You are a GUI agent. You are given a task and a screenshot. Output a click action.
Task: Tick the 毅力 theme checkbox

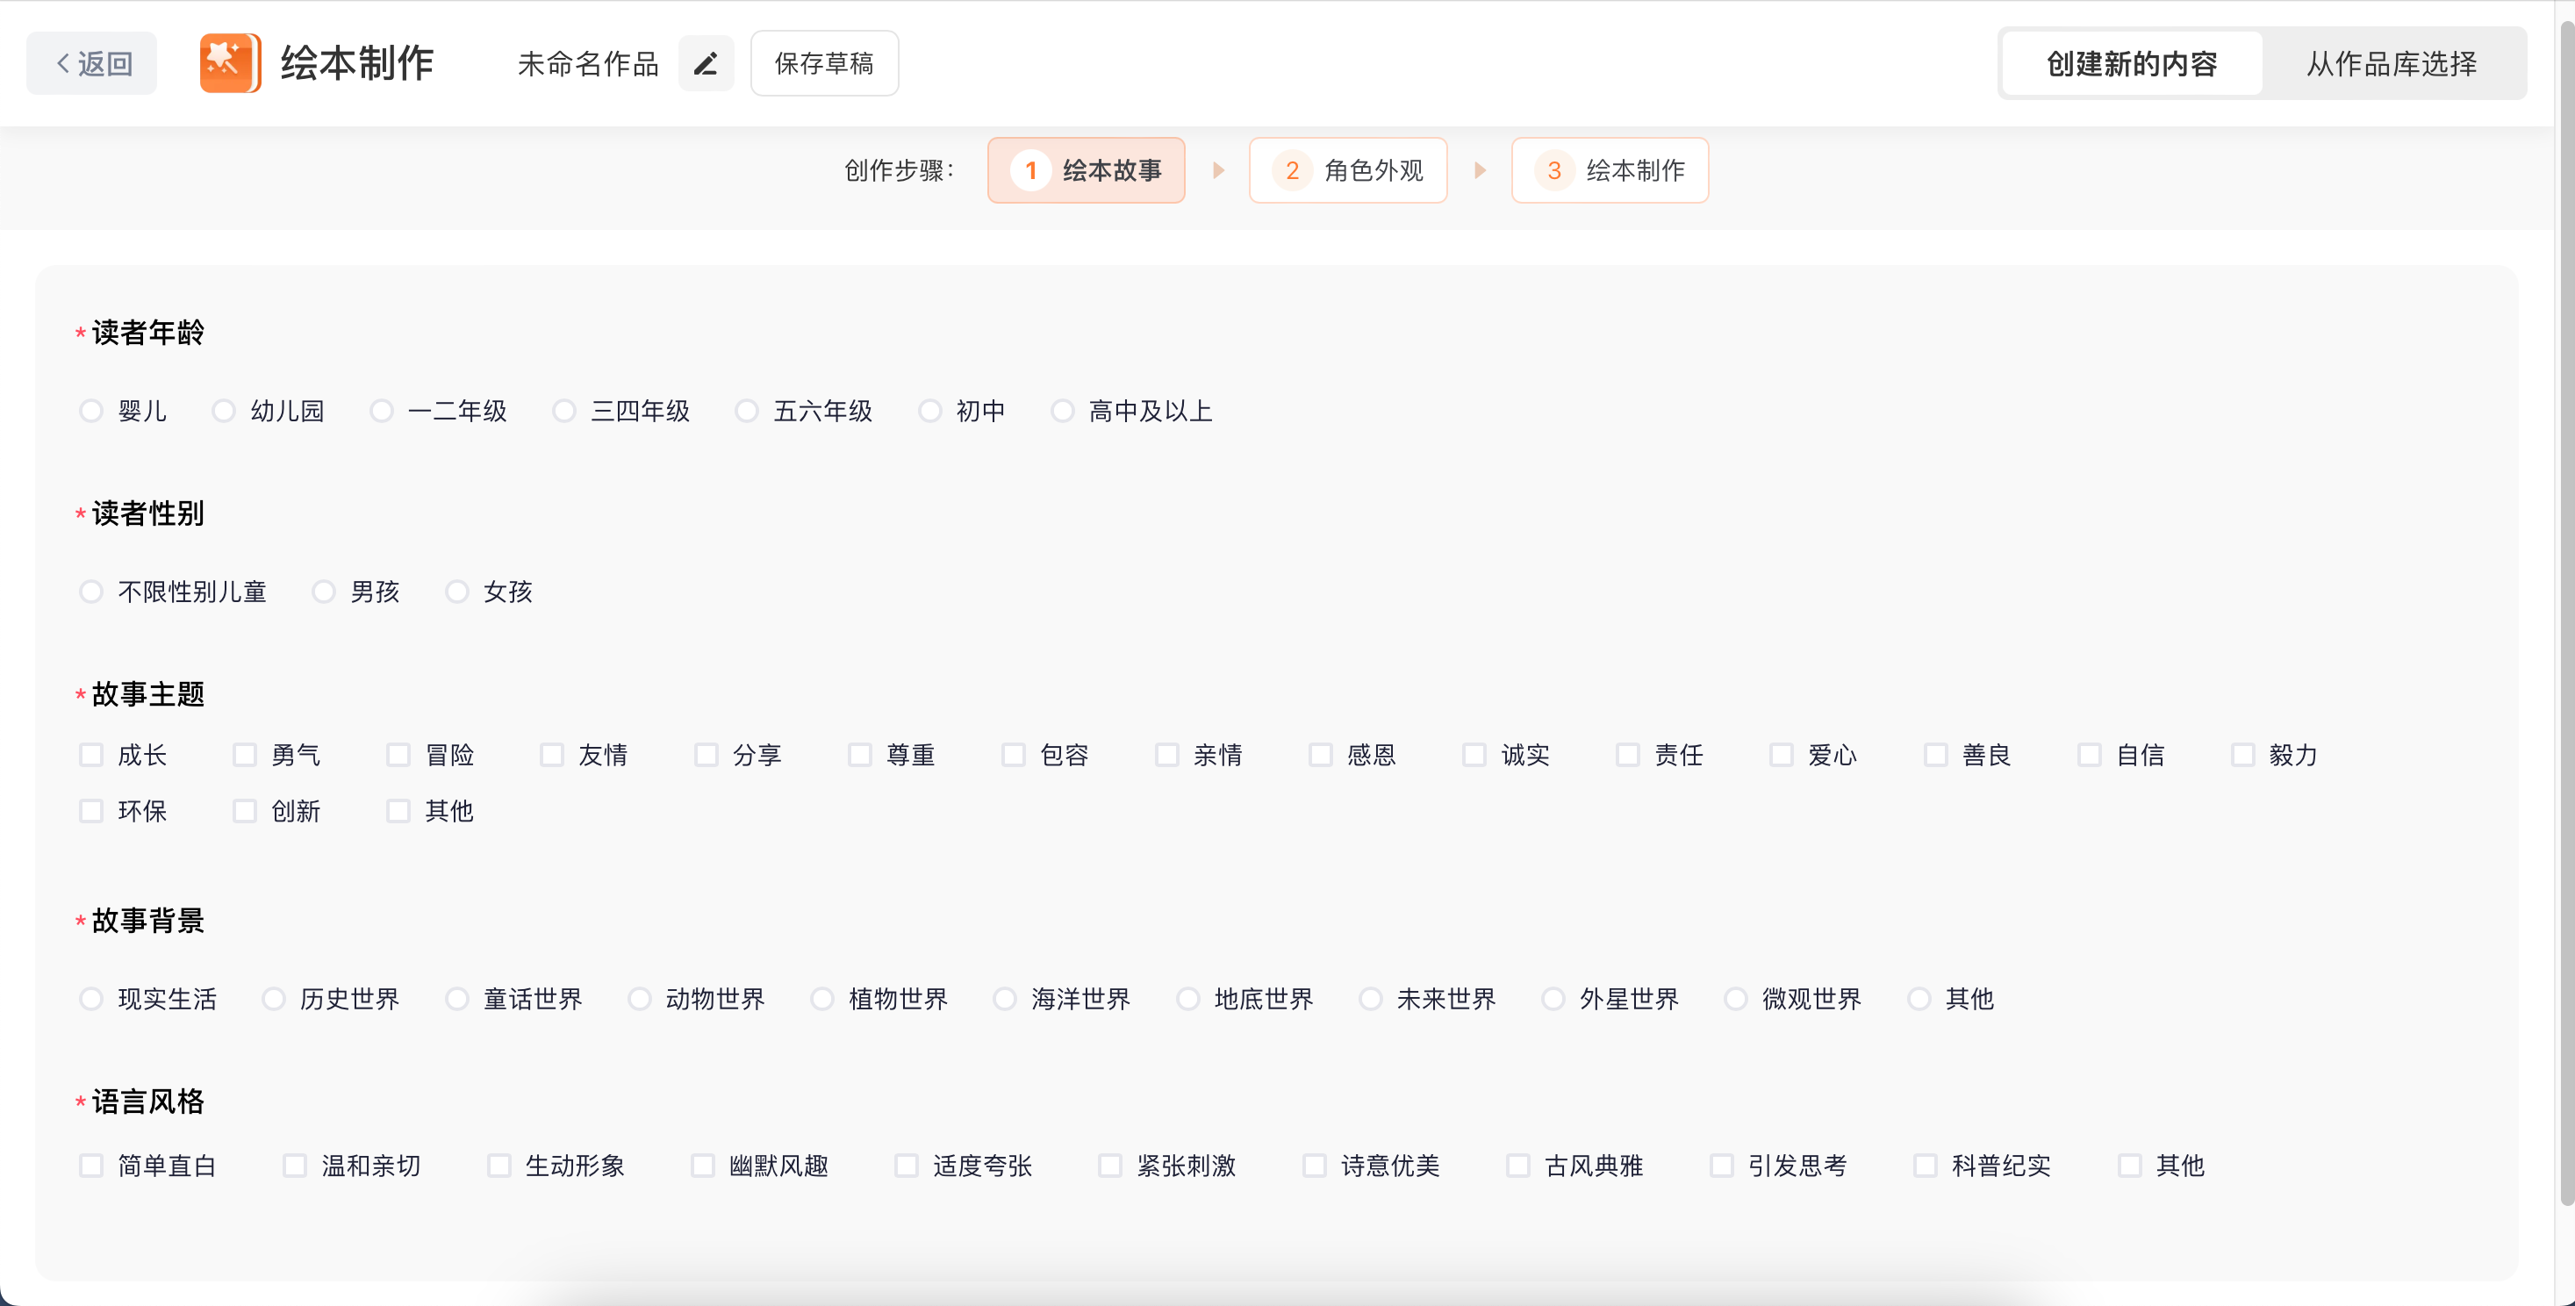pos(2243,755)
